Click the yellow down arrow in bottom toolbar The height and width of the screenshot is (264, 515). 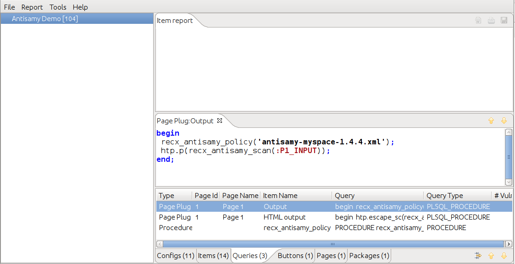coord(504,255)
